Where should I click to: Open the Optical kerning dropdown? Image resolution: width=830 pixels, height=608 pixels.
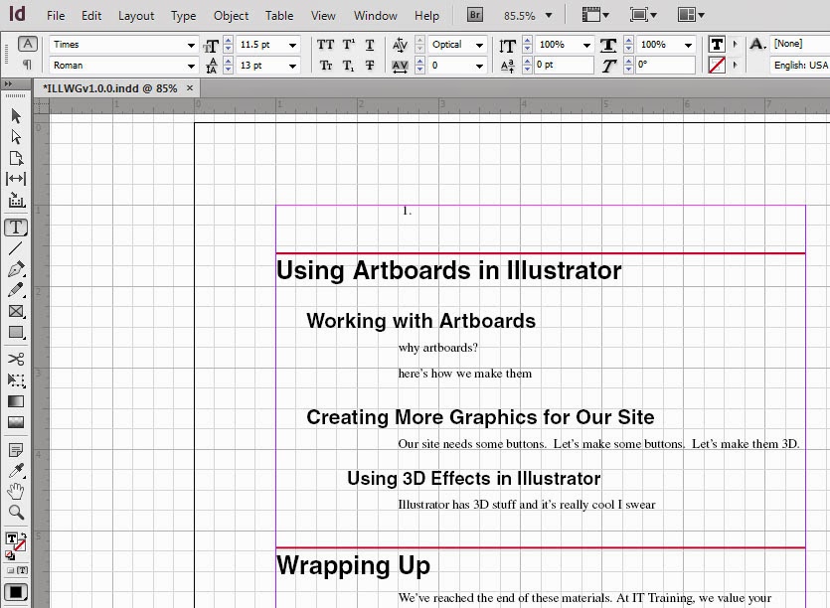click(x=479, y=45)
